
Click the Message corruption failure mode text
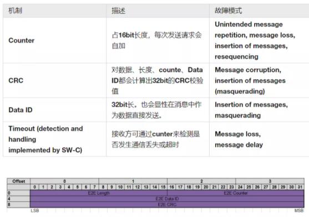click(250, 80)
